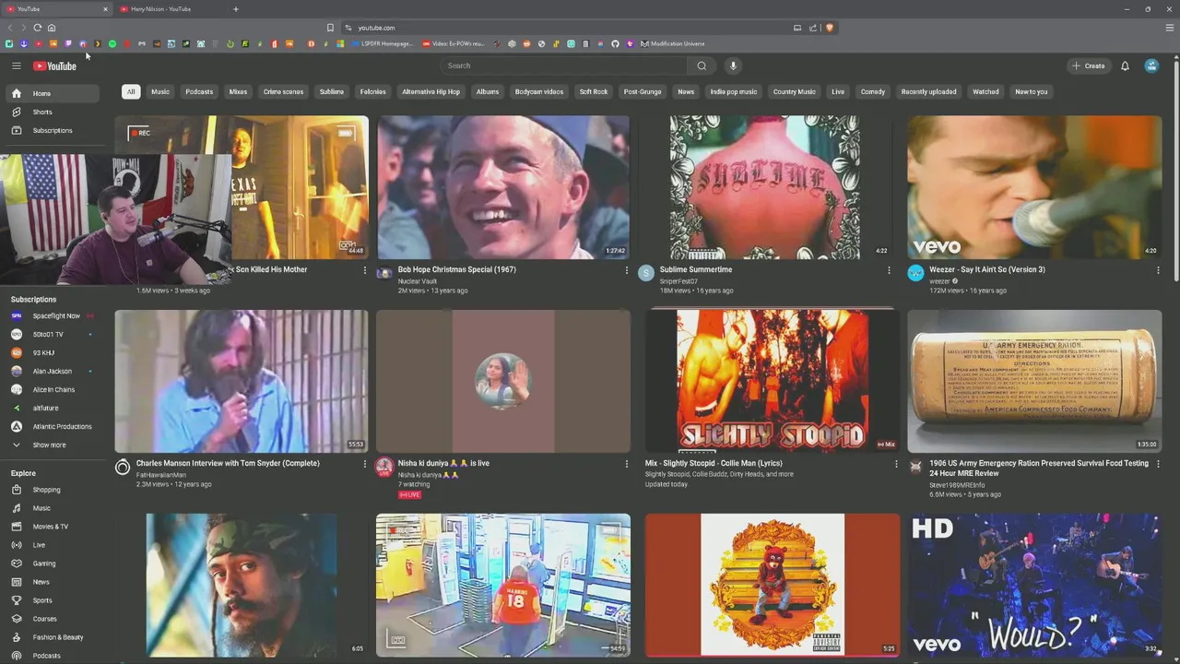This screenshot has width=1180, height=664.
Task: Open options menu for 1906 US Army Ration video
Action: click(1158, 464)
